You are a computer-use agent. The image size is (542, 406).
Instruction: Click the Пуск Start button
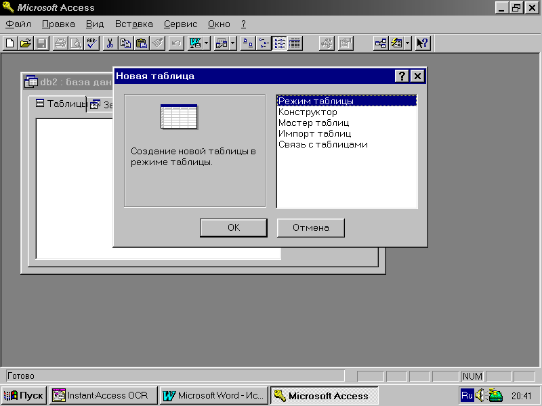pyautogui.click(x=24, y=395)
